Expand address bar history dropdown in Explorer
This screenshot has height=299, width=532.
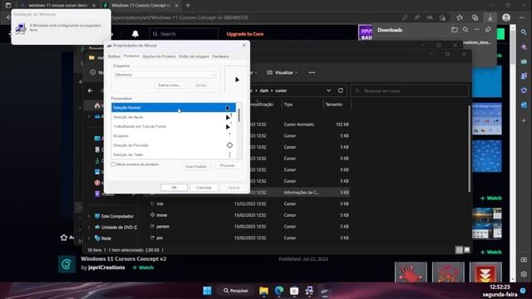[x=328, y=91]
